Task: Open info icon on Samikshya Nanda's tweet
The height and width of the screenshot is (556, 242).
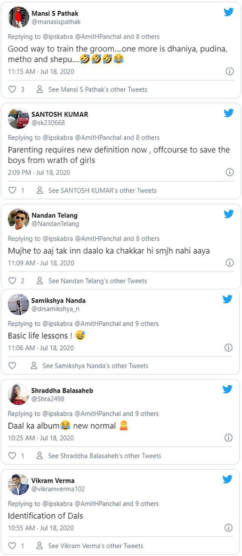Action: 228,347
